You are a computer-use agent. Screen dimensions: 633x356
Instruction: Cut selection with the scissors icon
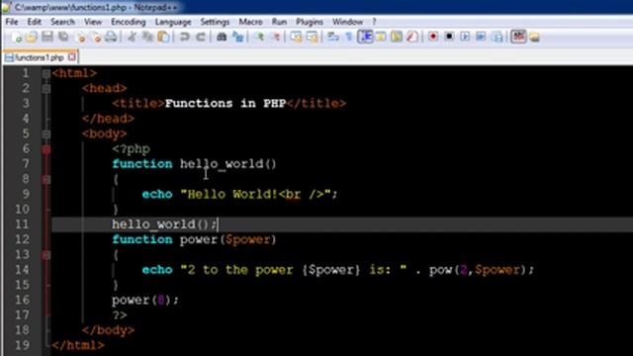(x=132, y=37)
